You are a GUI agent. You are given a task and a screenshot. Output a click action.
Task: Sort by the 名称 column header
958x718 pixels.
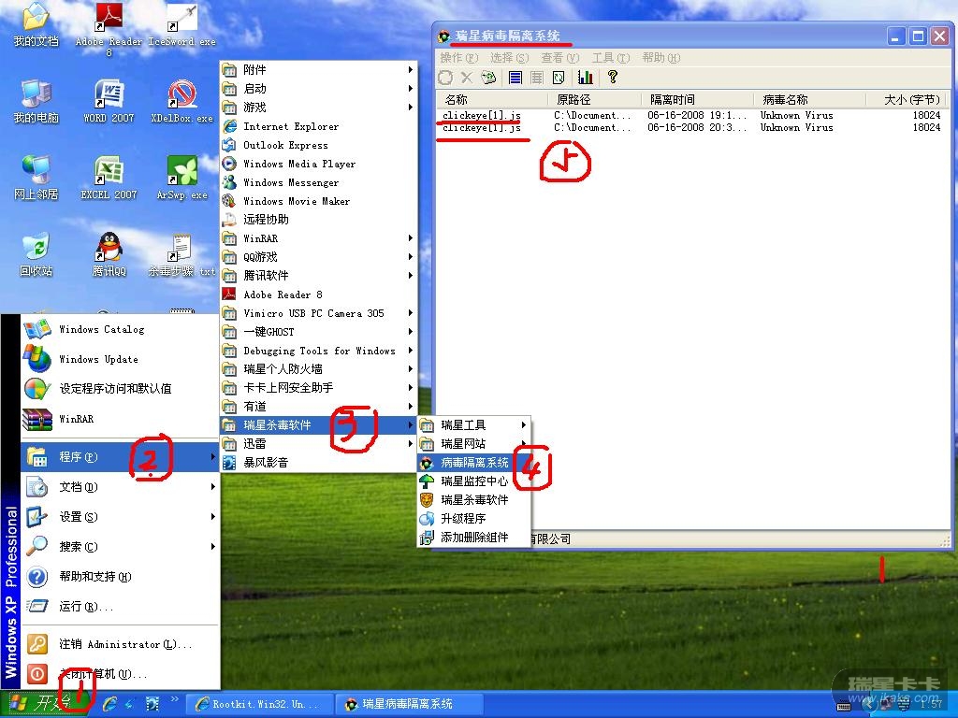[492, 99]
